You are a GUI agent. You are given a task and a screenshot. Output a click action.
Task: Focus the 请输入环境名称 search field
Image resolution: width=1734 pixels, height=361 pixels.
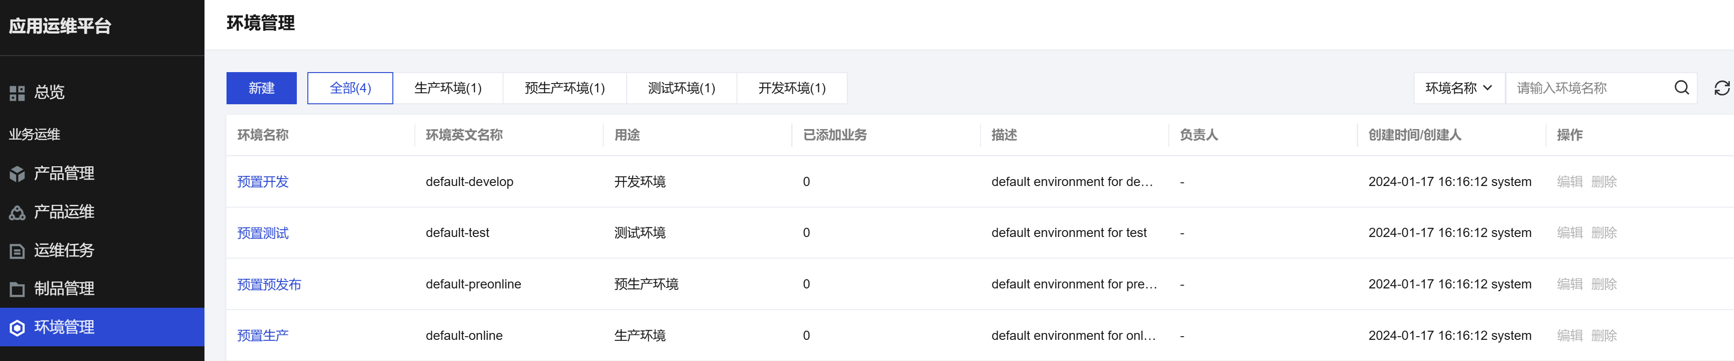[x=1589, y=88]
